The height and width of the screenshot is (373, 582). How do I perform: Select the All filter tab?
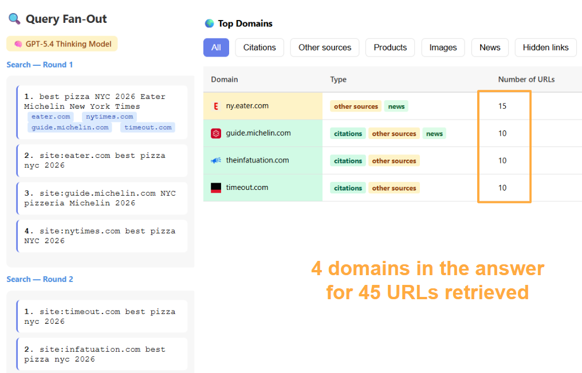(x=216, y=47)
